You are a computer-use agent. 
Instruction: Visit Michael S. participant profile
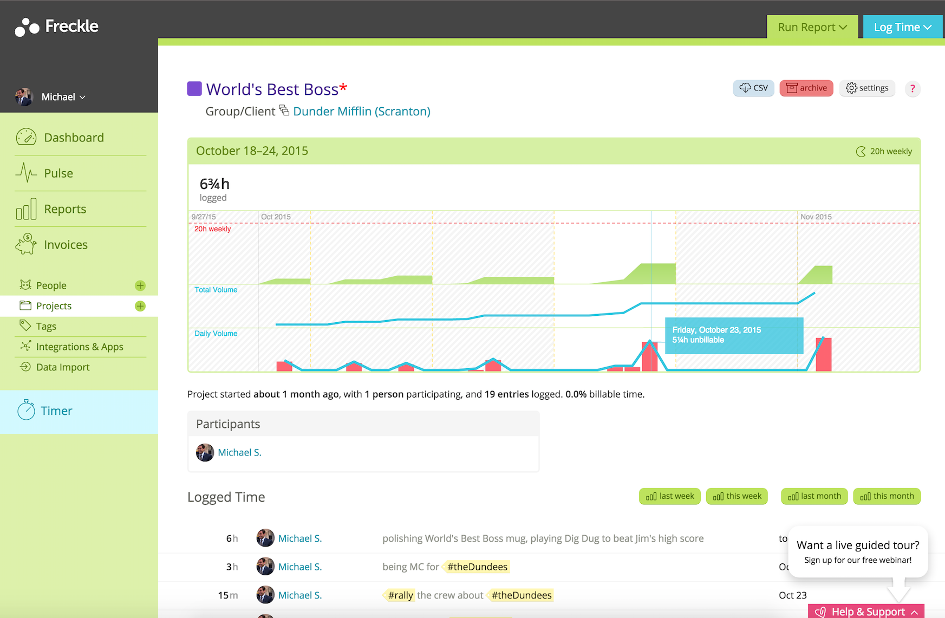tap(239, 452)
